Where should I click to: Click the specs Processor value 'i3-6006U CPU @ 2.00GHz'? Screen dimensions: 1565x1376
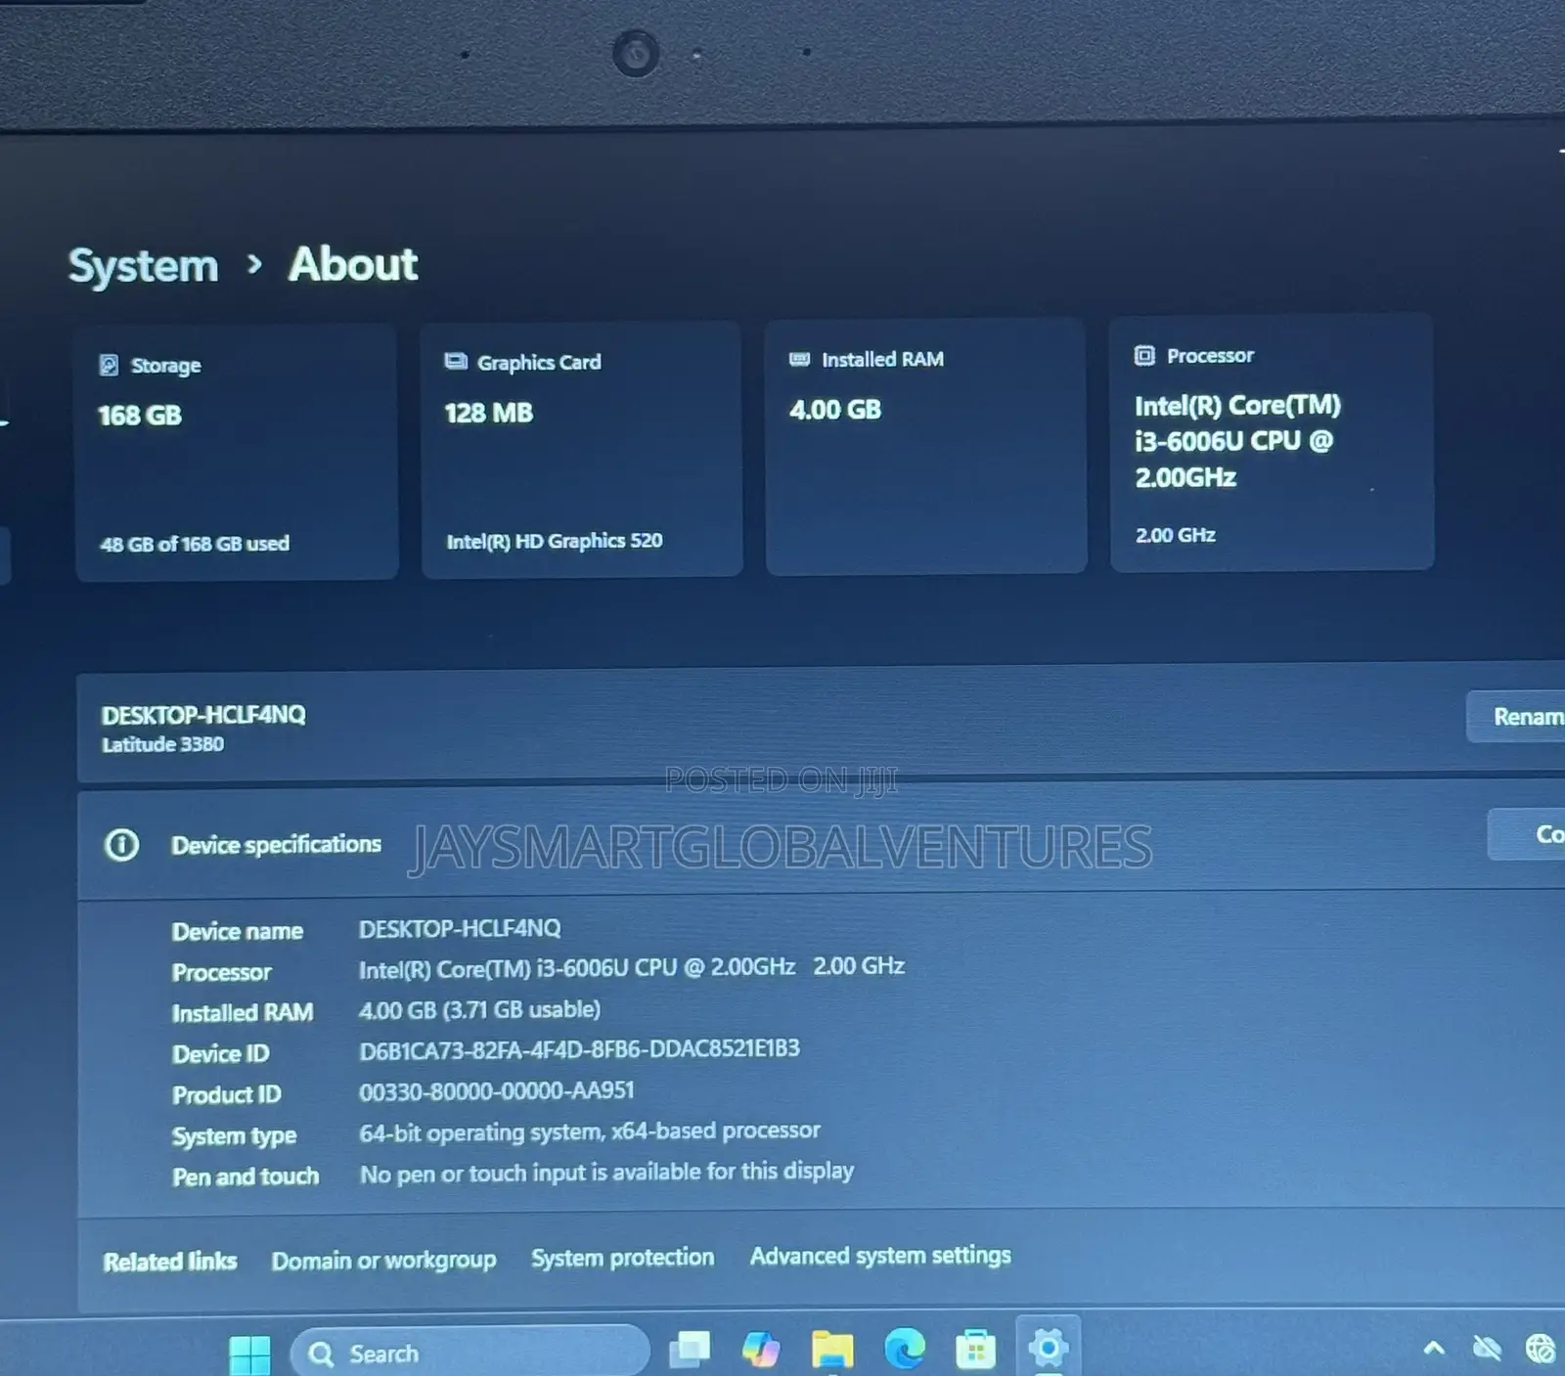tap(631, 968)
